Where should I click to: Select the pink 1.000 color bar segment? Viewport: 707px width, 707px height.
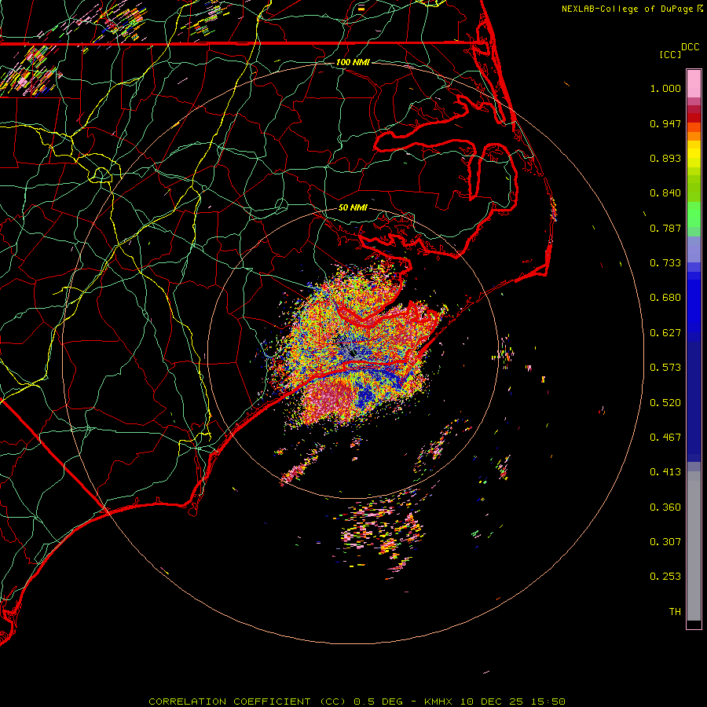tap(694, 82)
